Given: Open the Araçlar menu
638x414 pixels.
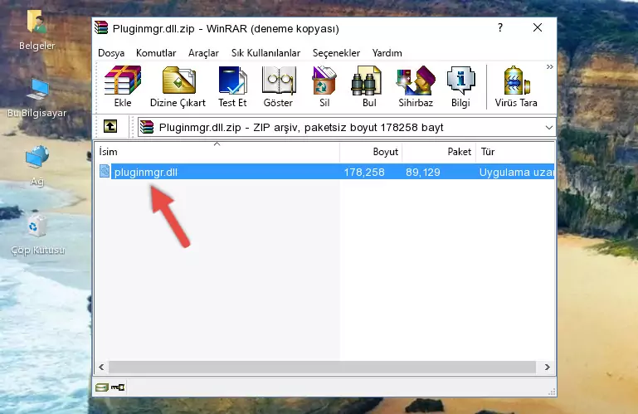Looking at the screenshot, I should pos(203,53).
